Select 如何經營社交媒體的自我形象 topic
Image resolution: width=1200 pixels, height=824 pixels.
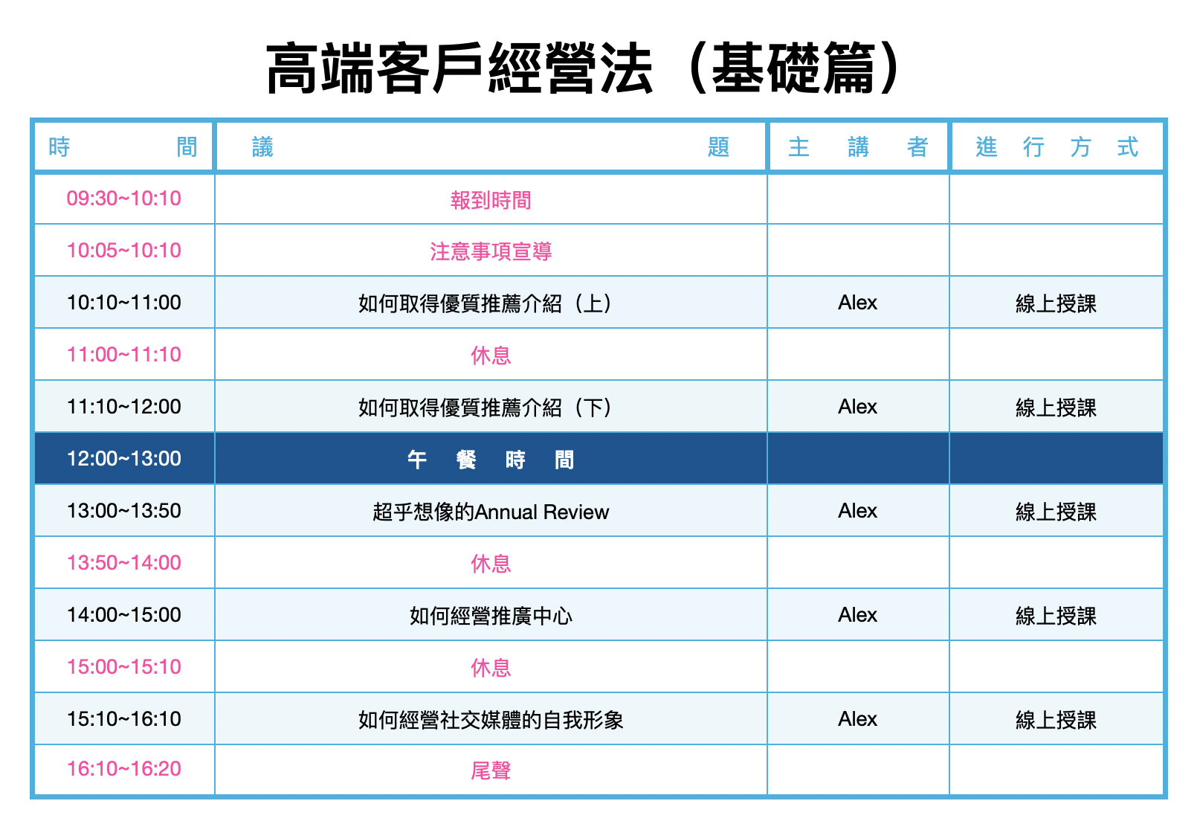(491, 720)
